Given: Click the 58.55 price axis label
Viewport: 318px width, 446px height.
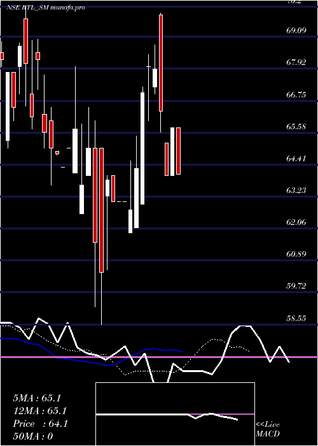Looking at the screenshot, I should (x=296, y=319).
